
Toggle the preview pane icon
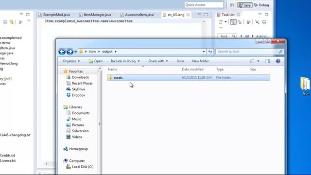268,61
